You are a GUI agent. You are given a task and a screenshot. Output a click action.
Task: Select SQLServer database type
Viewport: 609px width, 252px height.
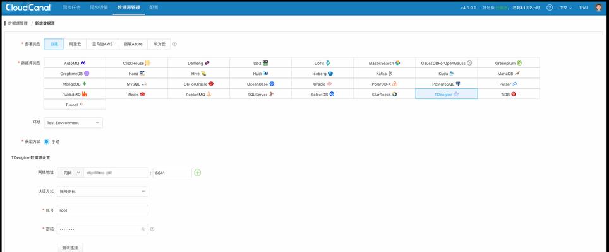(x=261, y=94)
